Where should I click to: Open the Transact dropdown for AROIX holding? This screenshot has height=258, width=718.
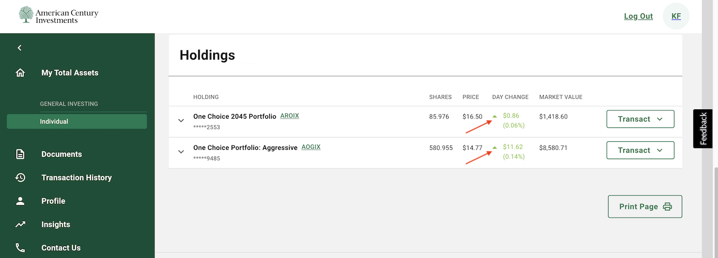pos(640,119)
